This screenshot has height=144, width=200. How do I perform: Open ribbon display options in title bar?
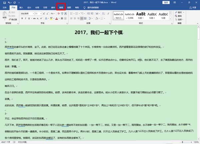coord(175,3)
